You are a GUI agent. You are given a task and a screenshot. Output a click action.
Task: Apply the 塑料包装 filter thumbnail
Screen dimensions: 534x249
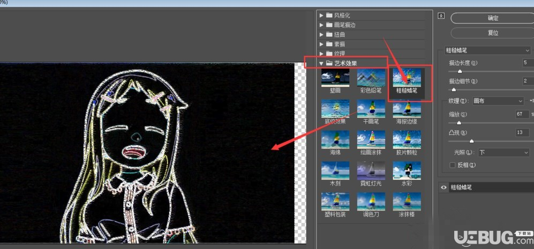[335, 202]
